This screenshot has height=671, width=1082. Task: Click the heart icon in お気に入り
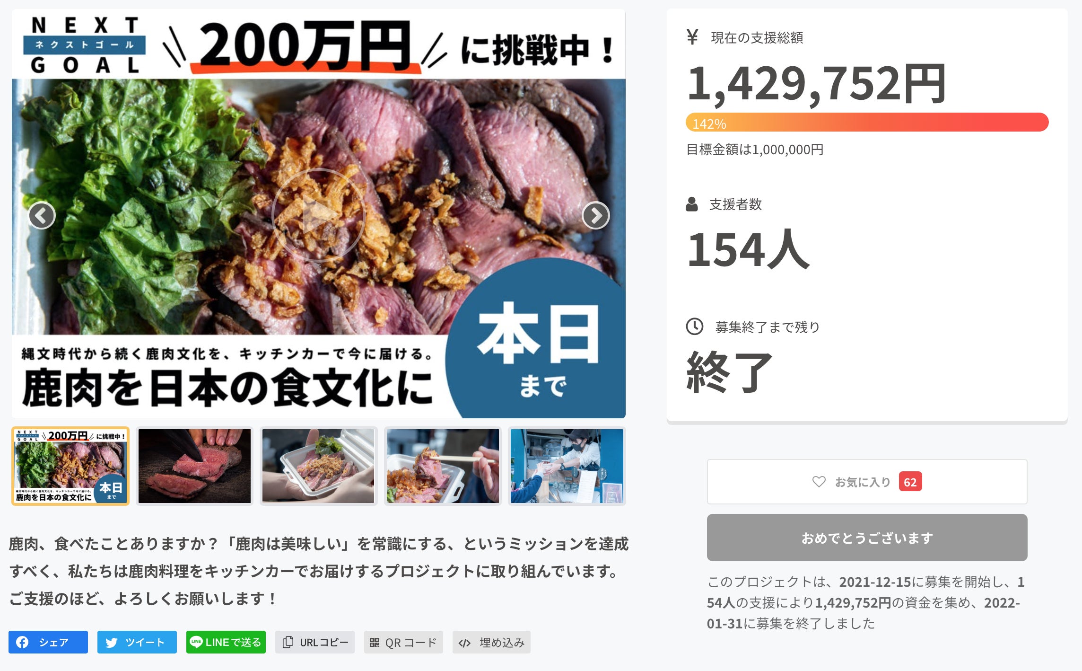click(819, 482)
